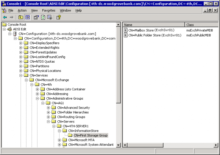Collapse the CN=Servers node

(48, 122)
